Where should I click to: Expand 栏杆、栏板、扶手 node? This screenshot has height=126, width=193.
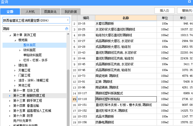point(20,60)
